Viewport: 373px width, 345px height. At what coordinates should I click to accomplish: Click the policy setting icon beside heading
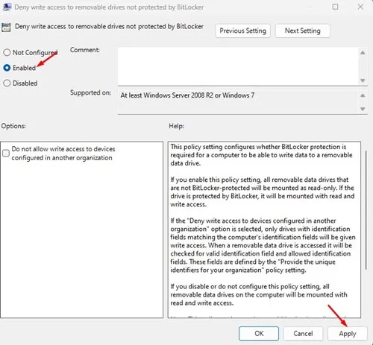point(6,27)
